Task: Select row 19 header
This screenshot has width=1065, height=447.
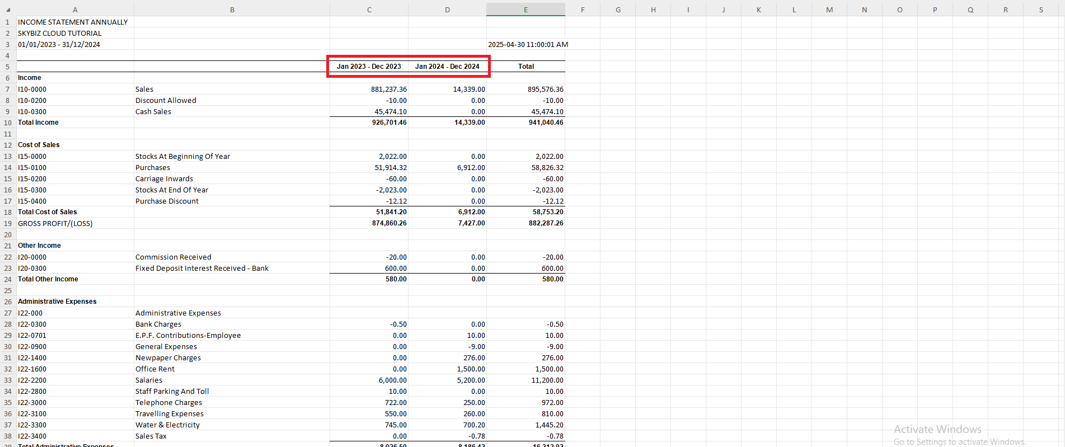Action: tap(8, 223)
